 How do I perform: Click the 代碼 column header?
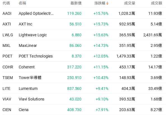point(6,3)
